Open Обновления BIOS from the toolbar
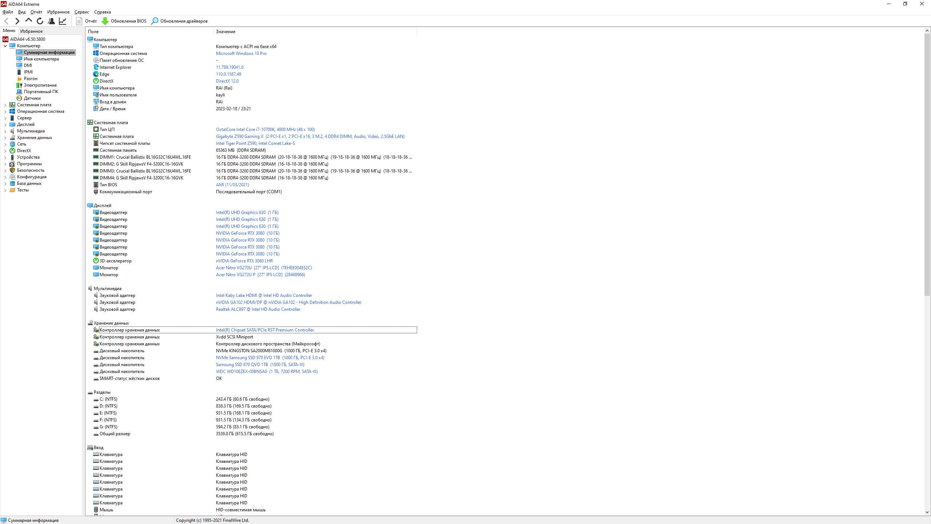The image size is (931, 524). coord(124,21)
